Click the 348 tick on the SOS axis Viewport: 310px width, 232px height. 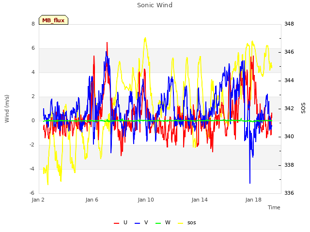(x=289, y=24)
